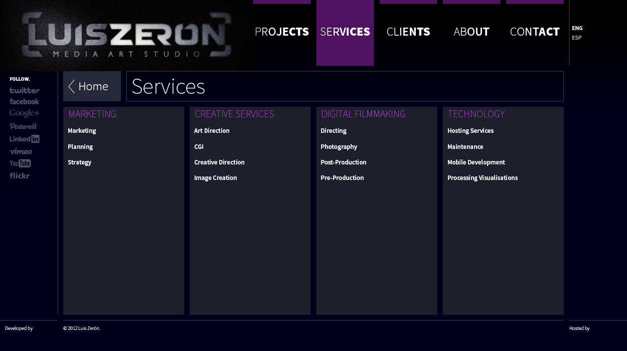This screenshot has height=351, width=627.
Task: Open the Image Creation link
Action: [216, 178]
